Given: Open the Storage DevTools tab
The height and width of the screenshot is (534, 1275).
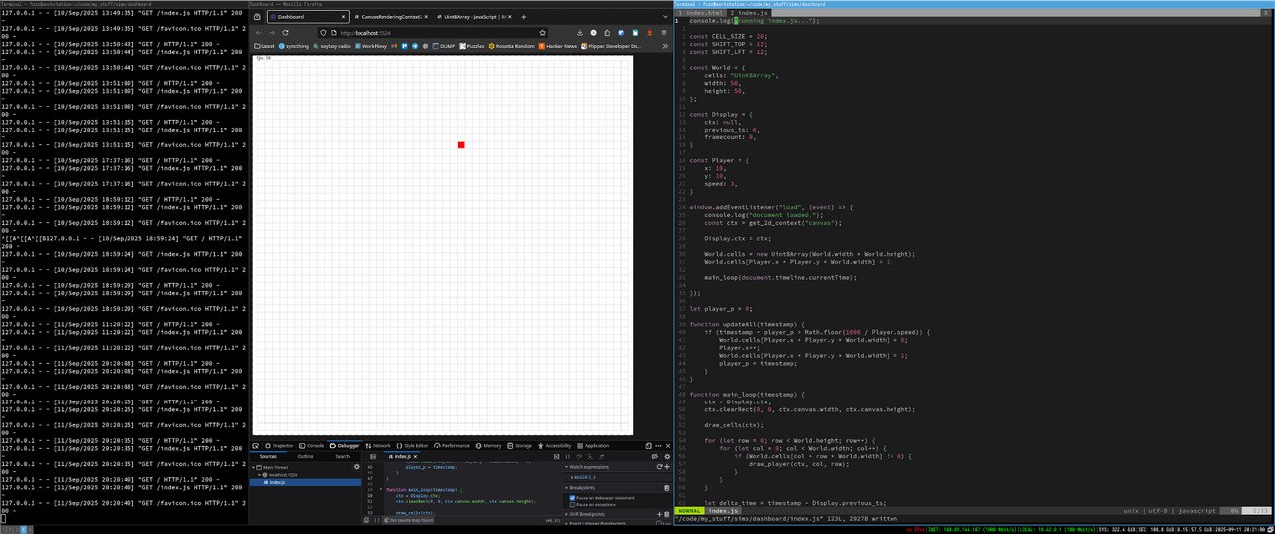Looking at the screenshot, I should pos(519,445).
